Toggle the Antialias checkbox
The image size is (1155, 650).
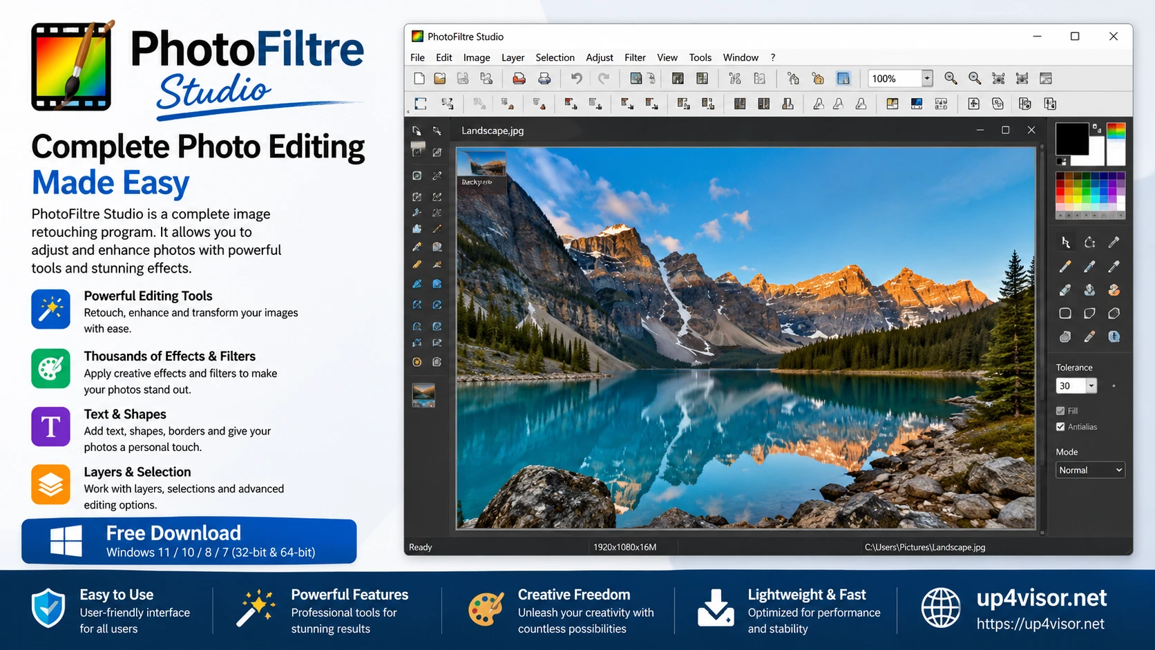1060,427
